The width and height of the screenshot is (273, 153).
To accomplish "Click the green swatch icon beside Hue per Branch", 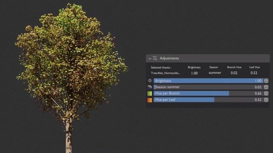I will click(x=150, y=93).
